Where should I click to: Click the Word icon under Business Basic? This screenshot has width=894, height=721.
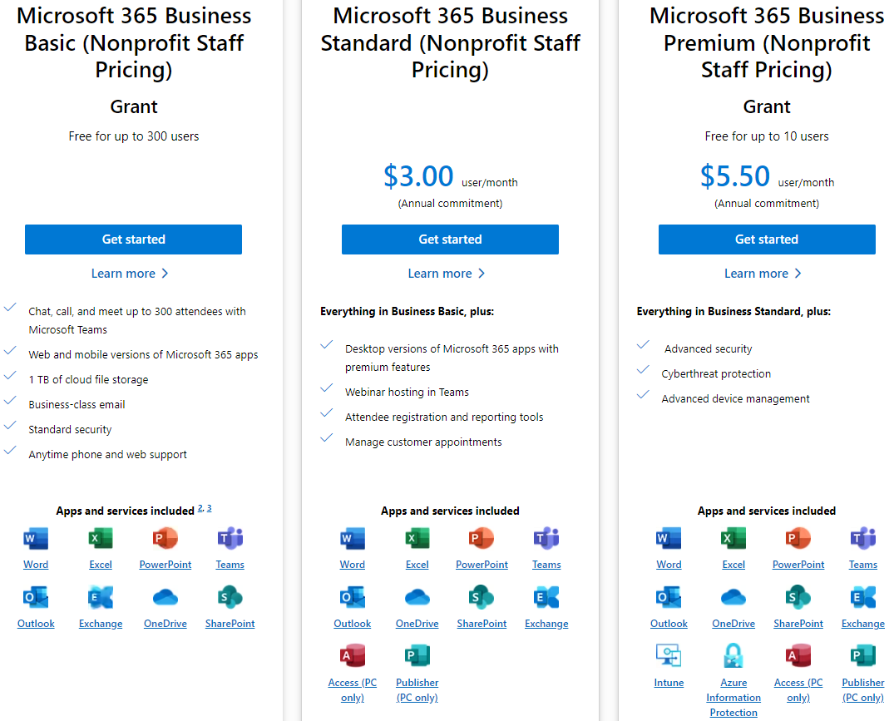(36, 539)
